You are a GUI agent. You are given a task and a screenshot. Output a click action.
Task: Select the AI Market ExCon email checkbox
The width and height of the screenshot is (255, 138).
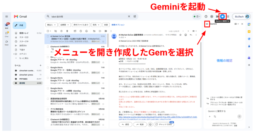(x=48, y=36)
